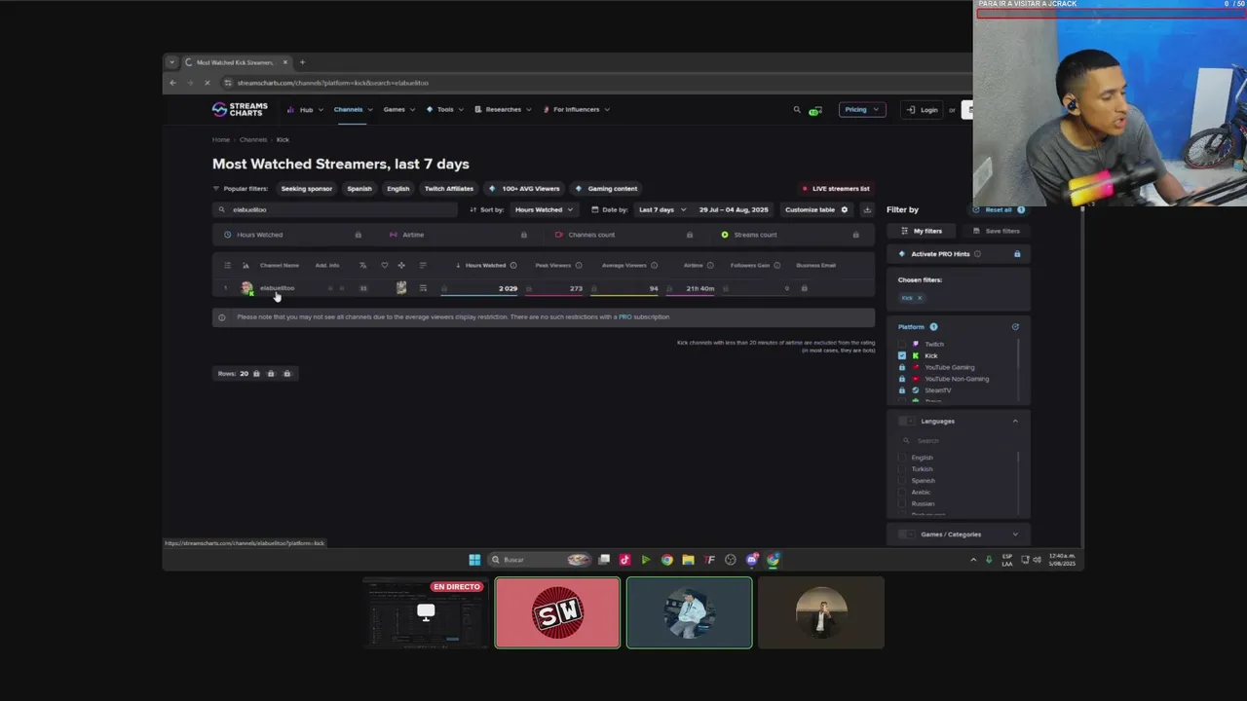Viewport: 1247px width, 701px height.
Task: Click the lock icon beside Activate PRO Hints
Action: [1017, 254]
